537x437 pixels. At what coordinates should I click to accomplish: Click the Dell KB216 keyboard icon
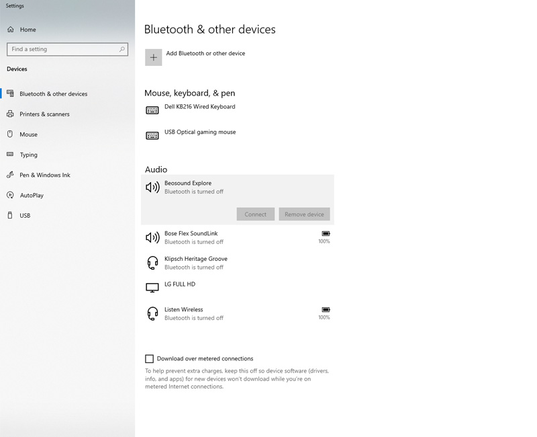tap(152, 110)
